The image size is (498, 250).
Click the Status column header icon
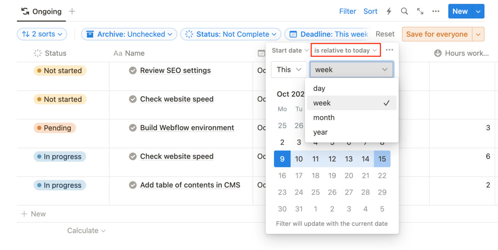tap(38, 53)
